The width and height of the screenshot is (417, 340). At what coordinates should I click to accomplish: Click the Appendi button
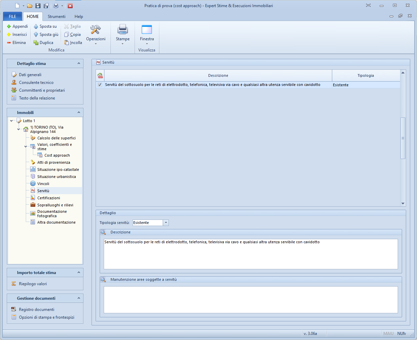pos(17,26)
